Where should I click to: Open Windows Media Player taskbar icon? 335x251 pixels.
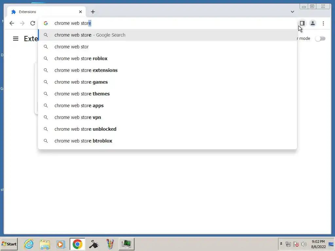point(61,244)
